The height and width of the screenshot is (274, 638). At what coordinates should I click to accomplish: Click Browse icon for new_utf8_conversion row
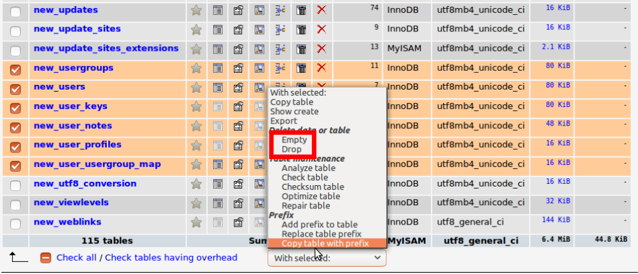click(x=217, y=184)
